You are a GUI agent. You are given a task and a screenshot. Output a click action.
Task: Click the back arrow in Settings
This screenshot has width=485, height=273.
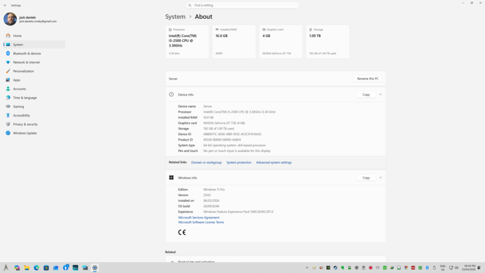tap(5, 5)
